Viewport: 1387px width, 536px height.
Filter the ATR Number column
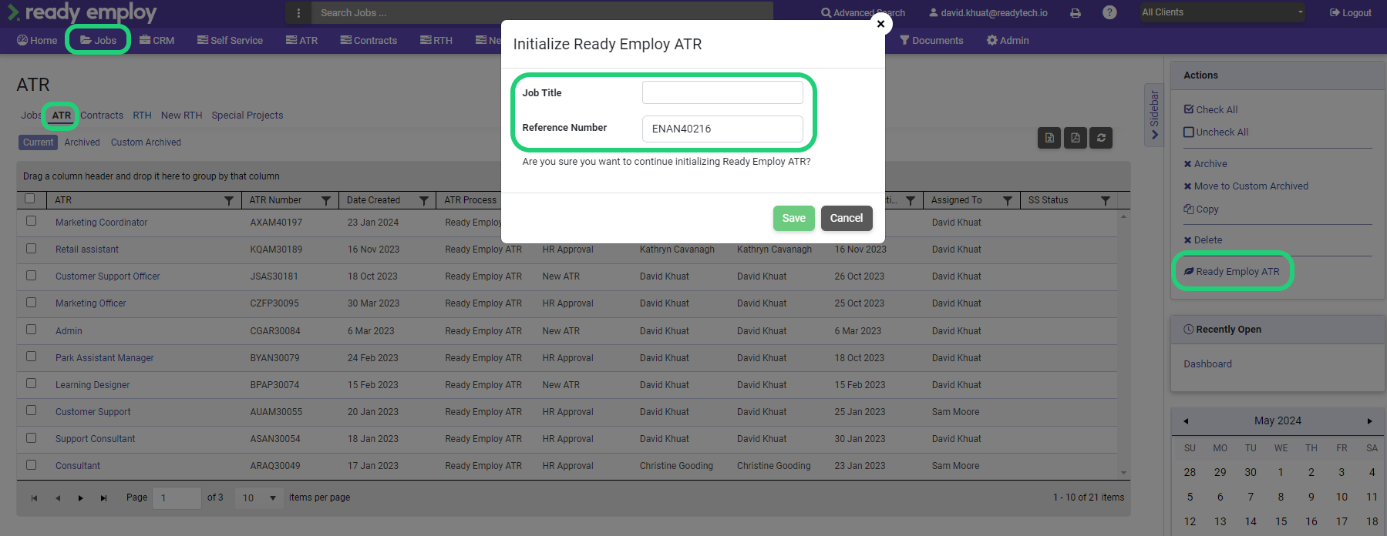point(326,200)
